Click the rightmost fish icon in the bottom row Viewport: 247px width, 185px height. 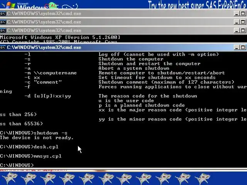(x=202, y=178)
